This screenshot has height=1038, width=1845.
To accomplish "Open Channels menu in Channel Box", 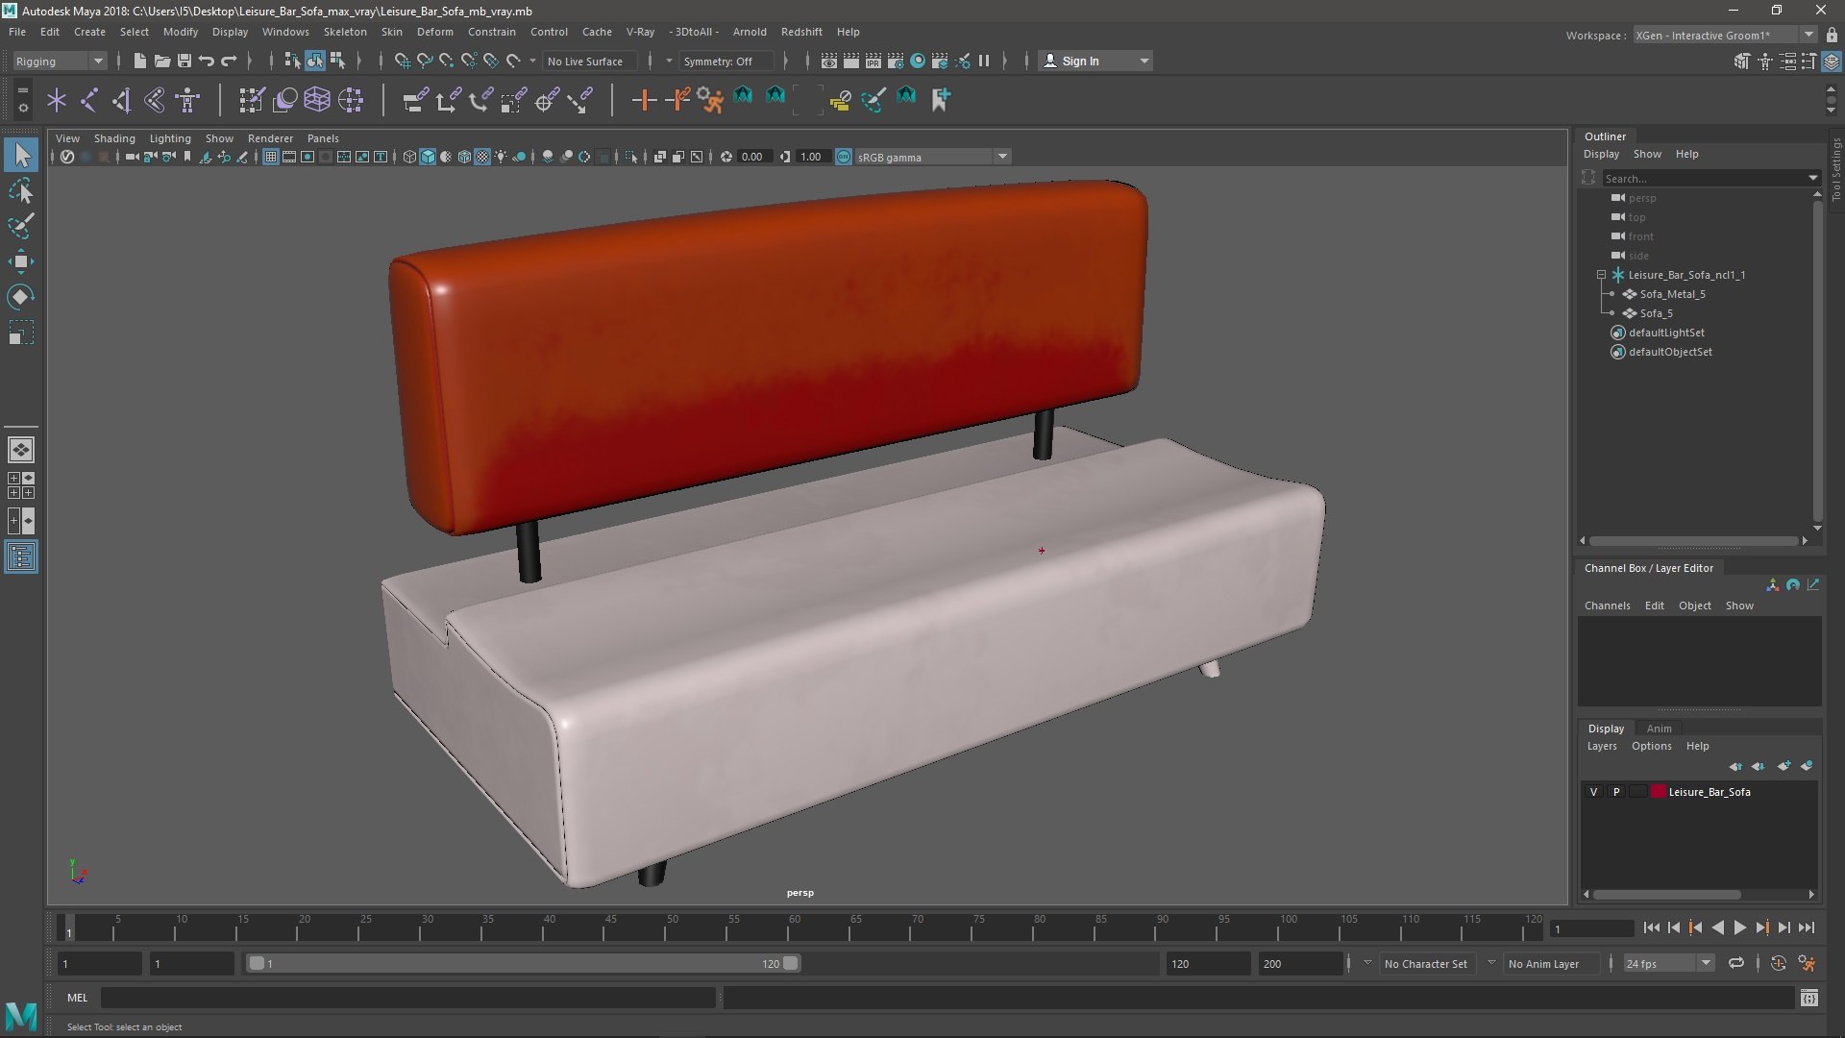I will (x=1607, y=605).
